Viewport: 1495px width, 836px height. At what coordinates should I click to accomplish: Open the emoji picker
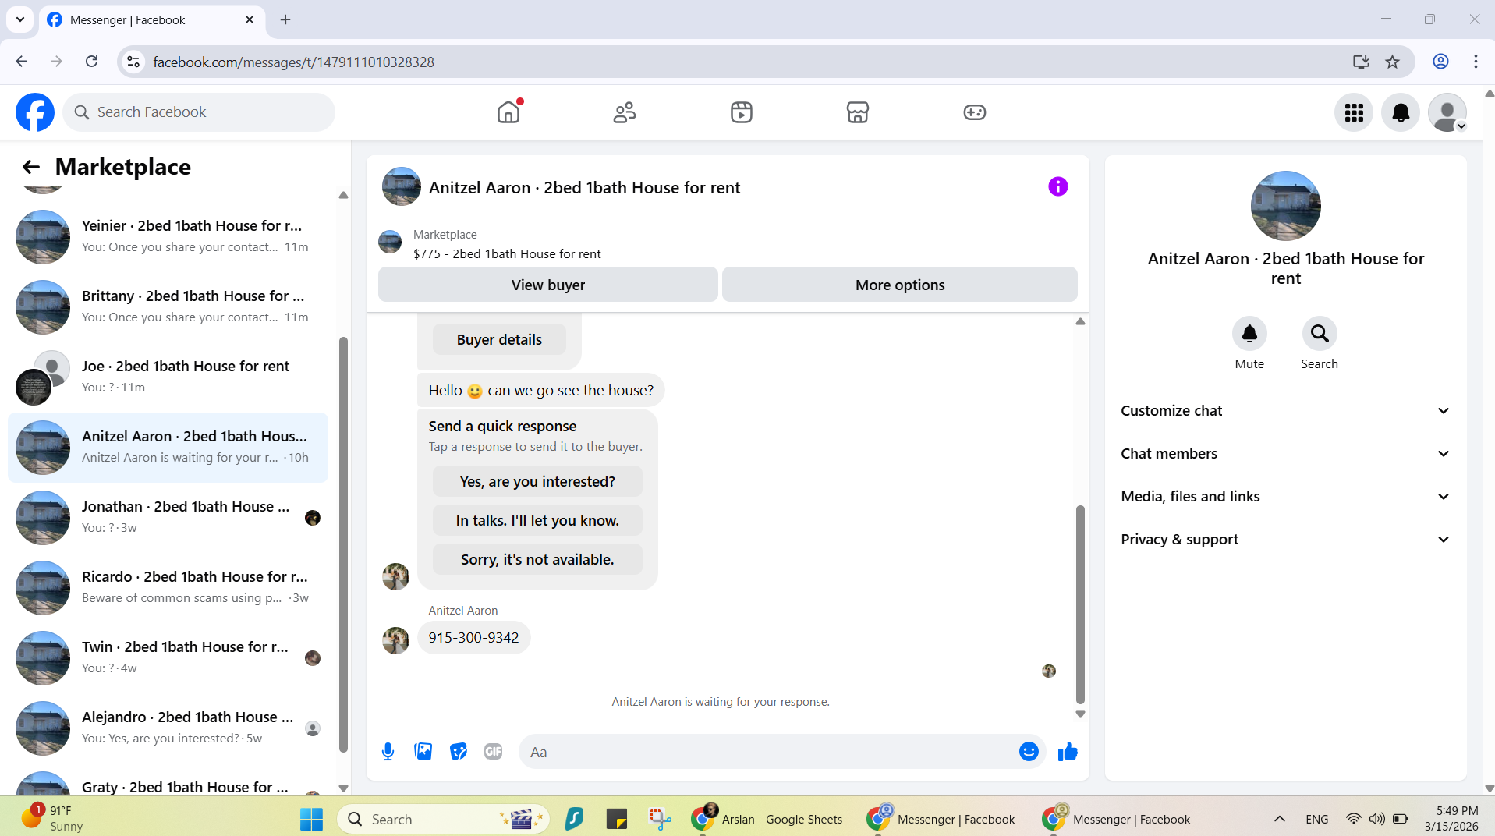pos(1029,752)
